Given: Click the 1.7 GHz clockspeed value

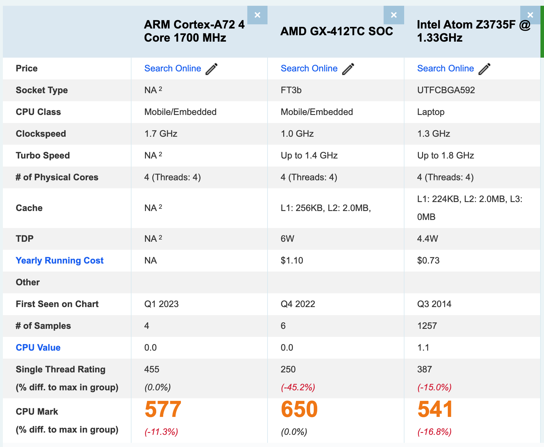Looking at the screenshot, I should pos(161,134).
